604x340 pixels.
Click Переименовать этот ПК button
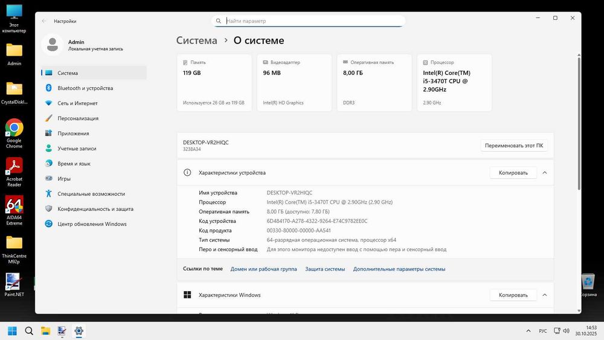(x=514, y=146)
